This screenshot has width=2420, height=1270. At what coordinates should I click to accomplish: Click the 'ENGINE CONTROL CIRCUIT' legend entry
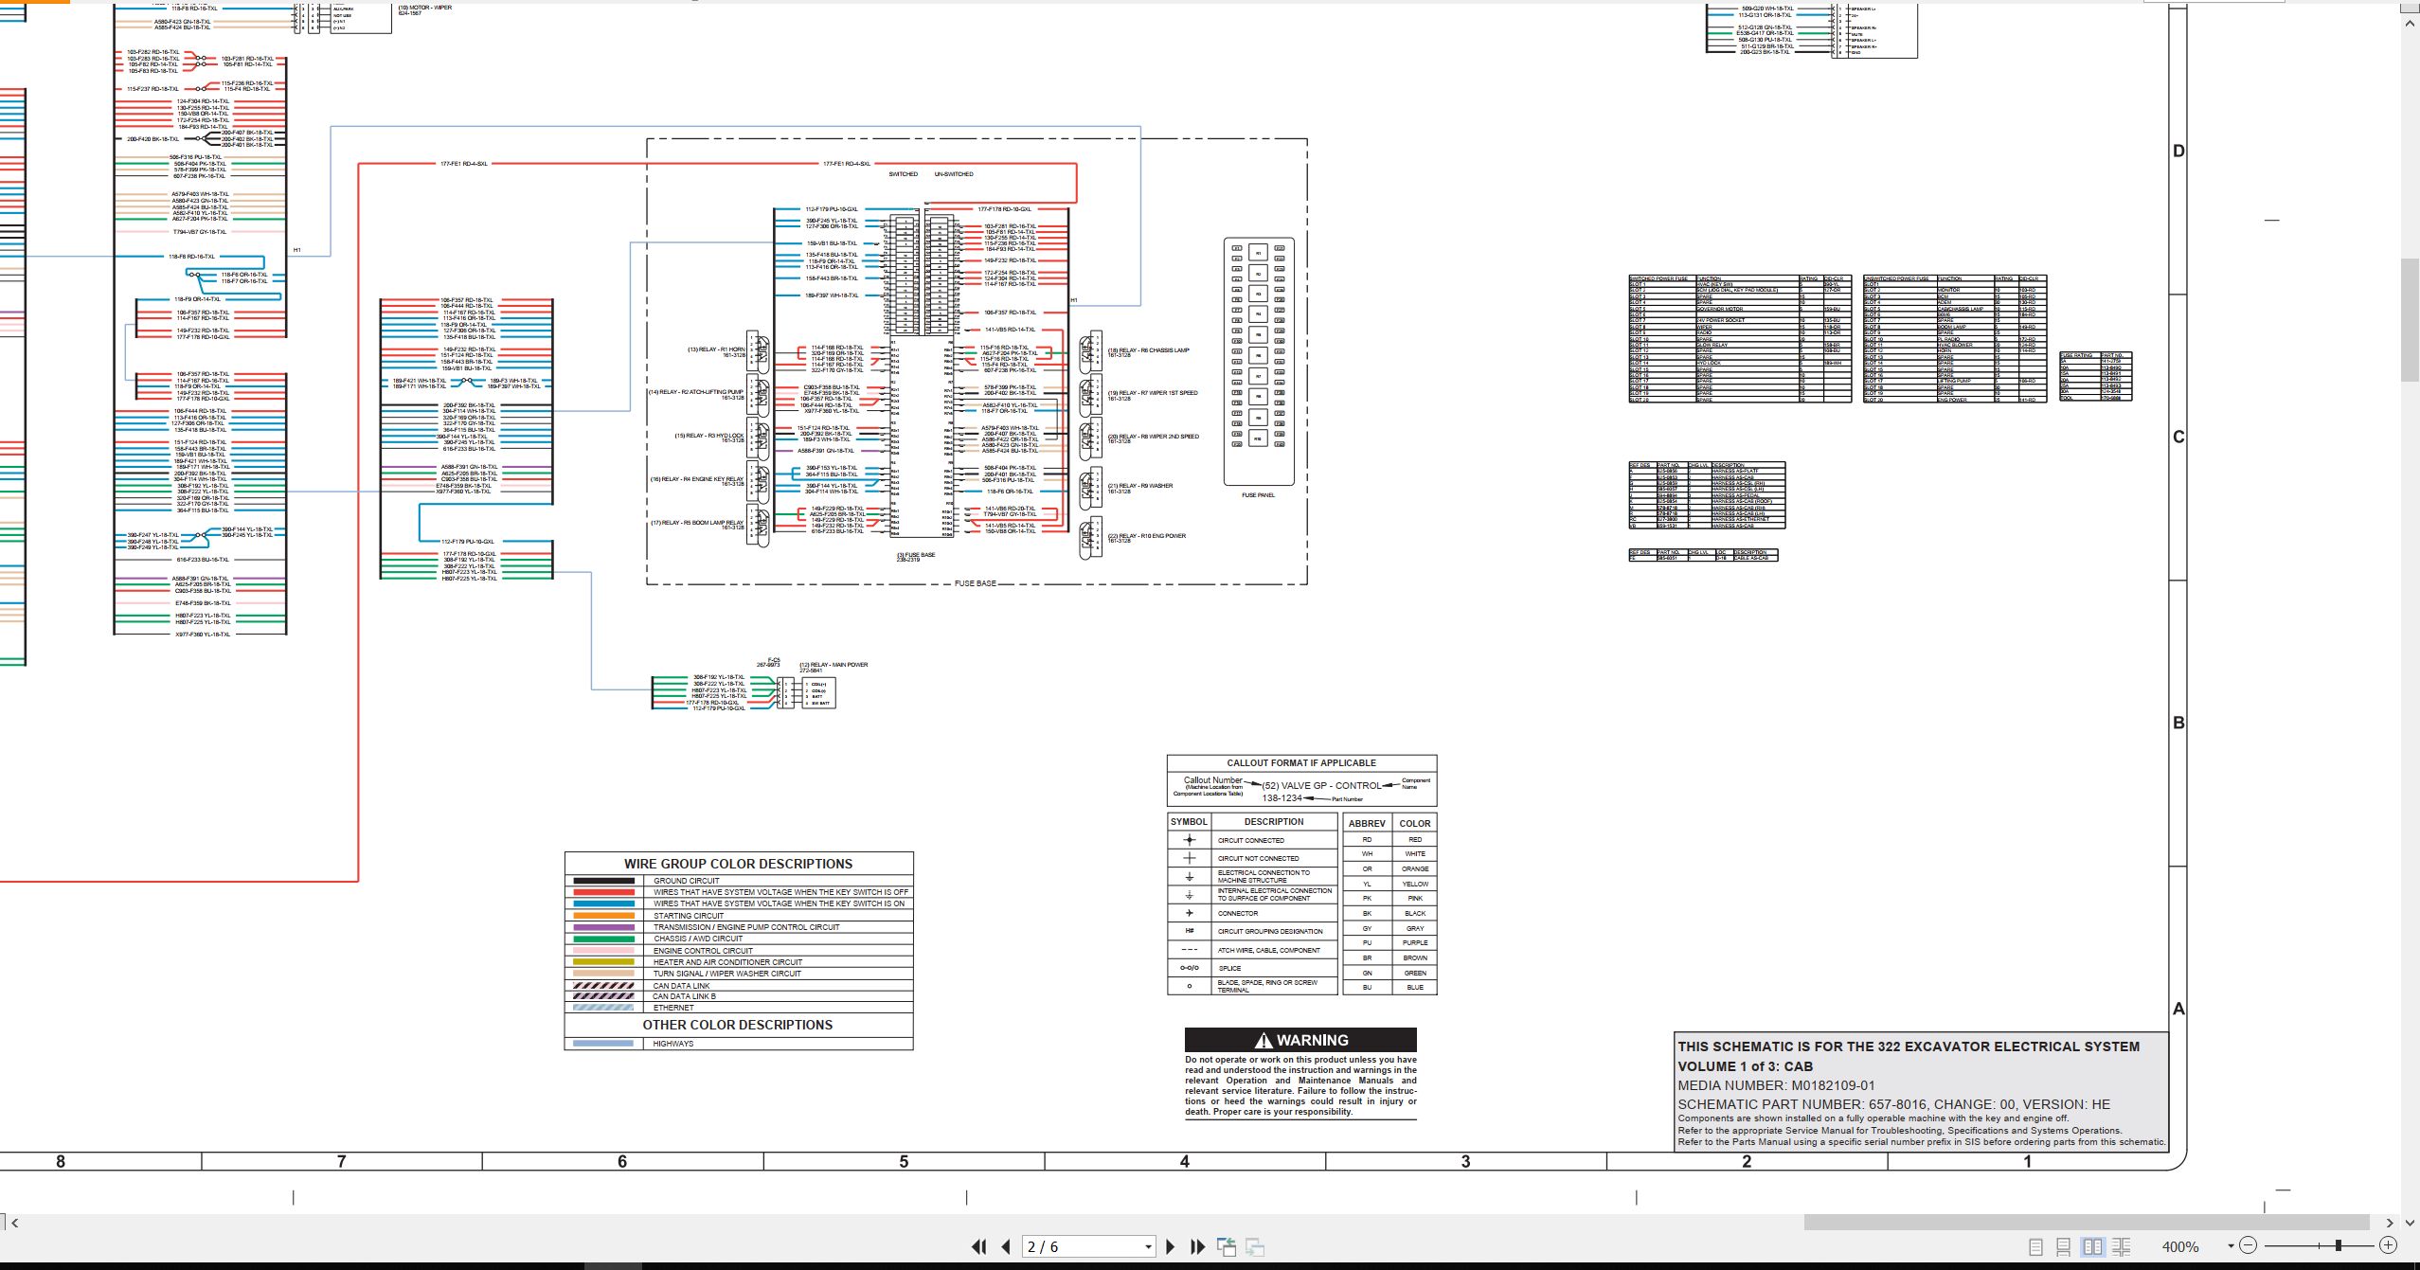coord(703,951)
